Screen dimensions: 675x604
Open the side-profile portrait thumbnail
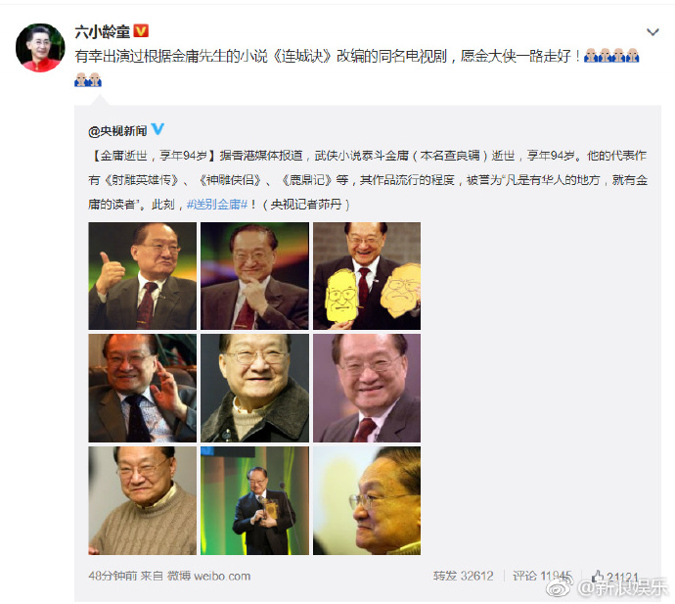pyautogui.click(x=367, y=500)
